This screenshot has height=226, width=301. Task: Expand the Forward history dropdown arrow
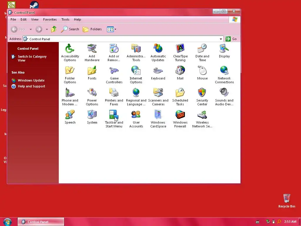click(47, 29)
